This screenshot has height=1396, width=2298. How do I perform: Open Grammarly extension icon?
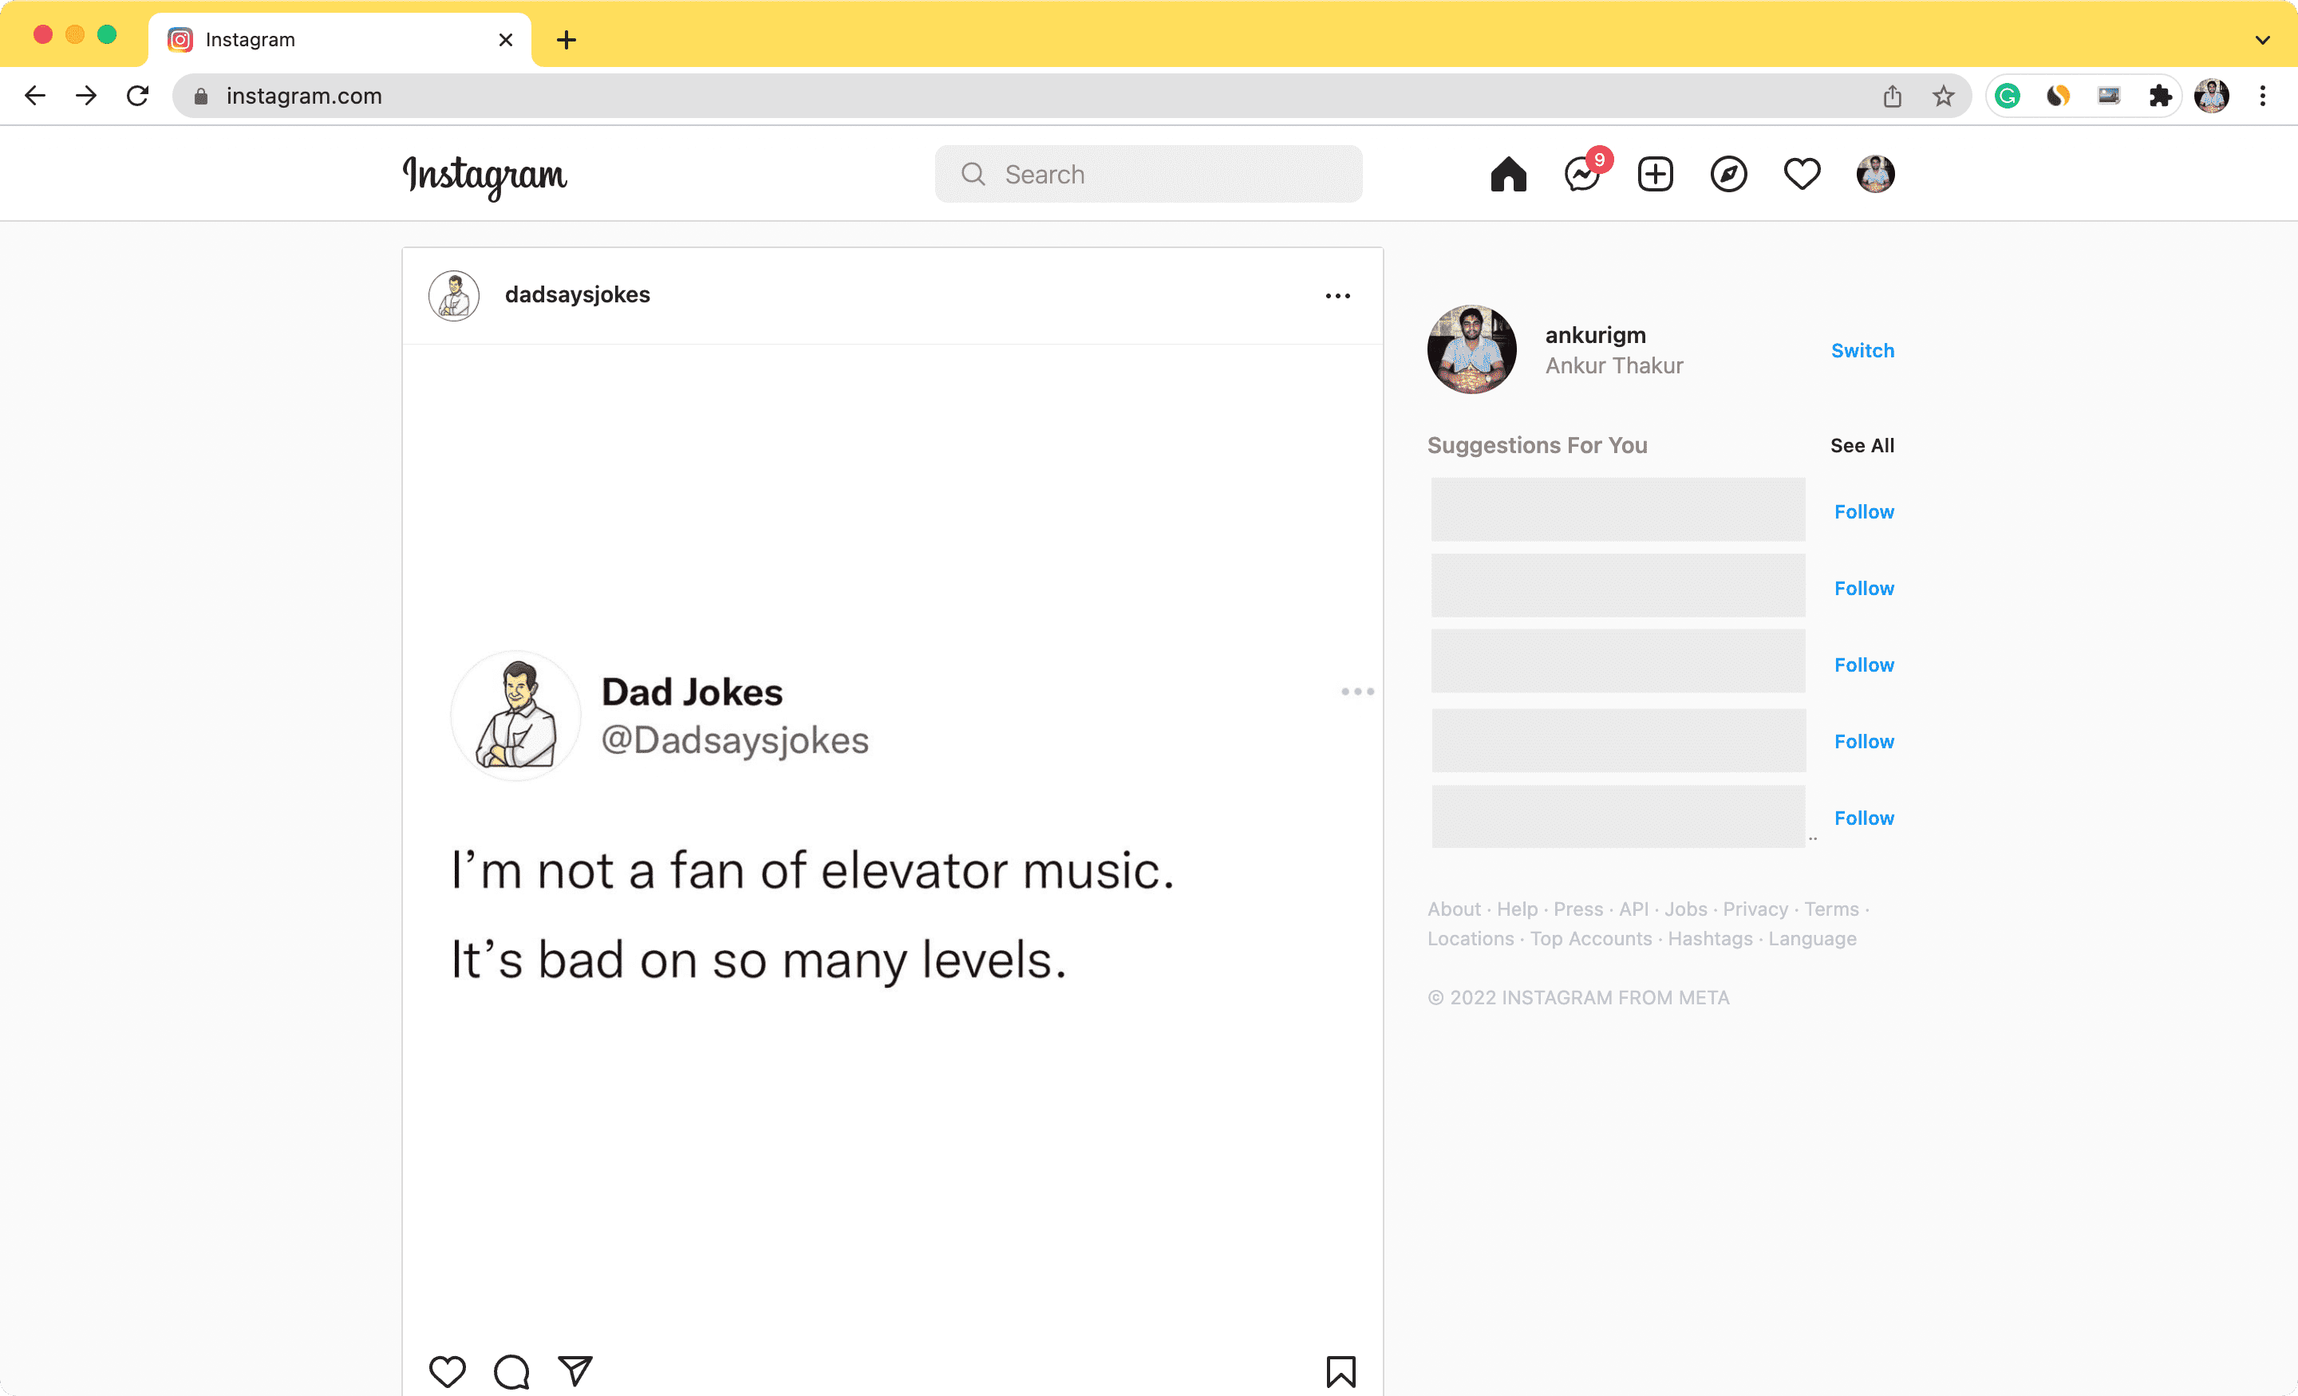[2007, 95]
